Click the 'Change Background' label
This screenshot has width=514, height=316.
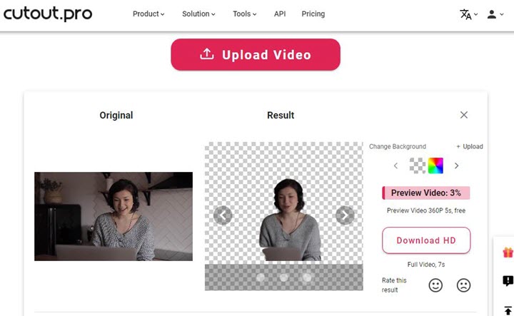[x=398, y=146]
